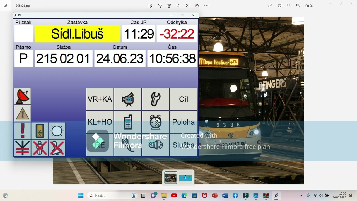Image resolution: width=357 pixels, height=201 pixels.
Task: Open WinRAR from taskbar
Action: pyautogui.click(x=266, y=195)
